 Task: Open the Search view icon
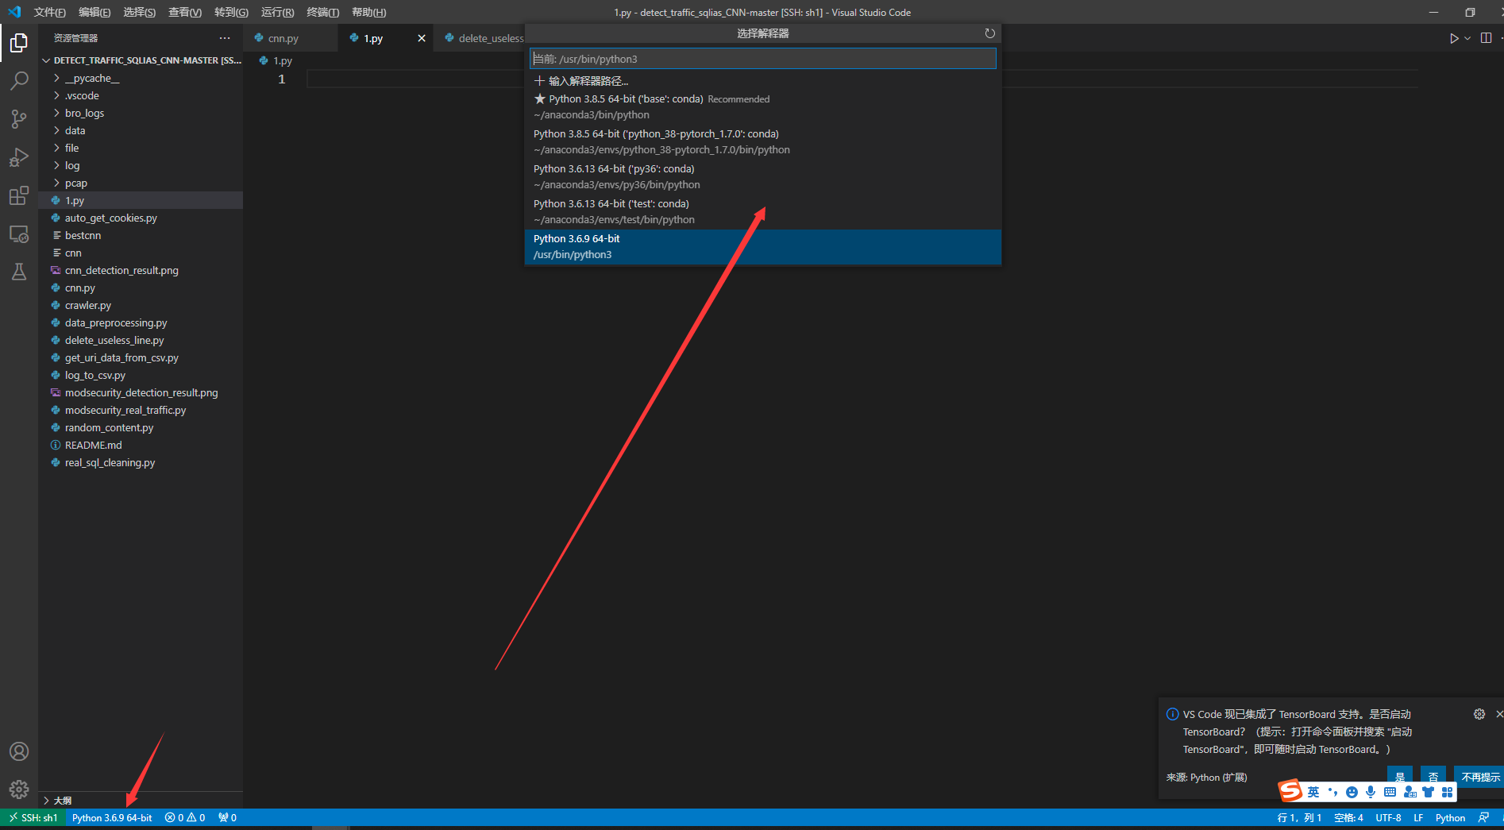pyautogui.click(x=19, y=80)
